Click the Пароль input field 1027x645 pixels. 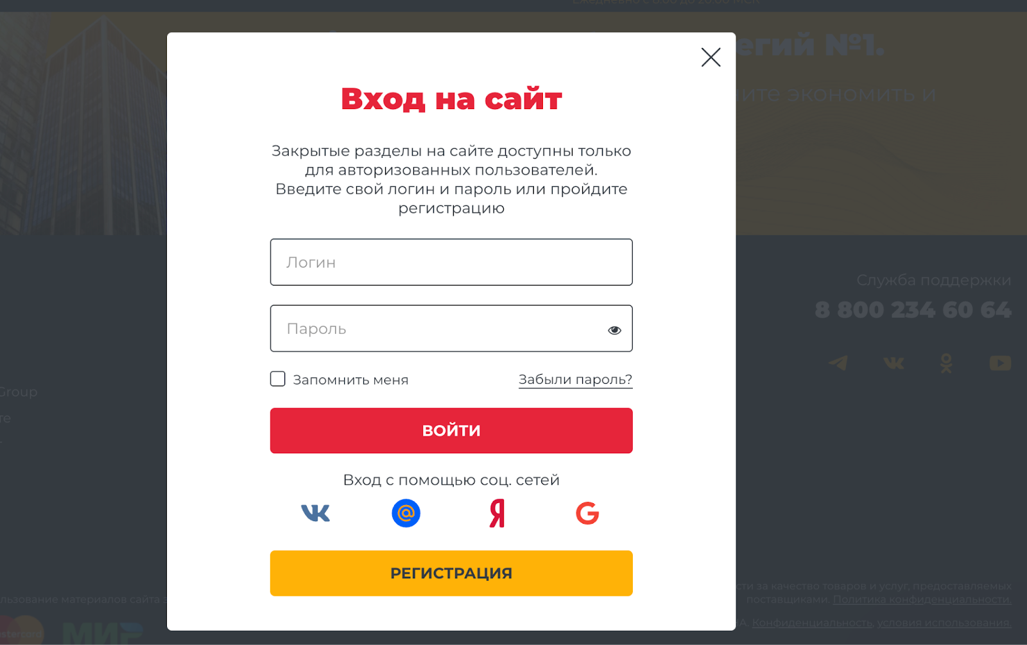[x=443, y=329]
